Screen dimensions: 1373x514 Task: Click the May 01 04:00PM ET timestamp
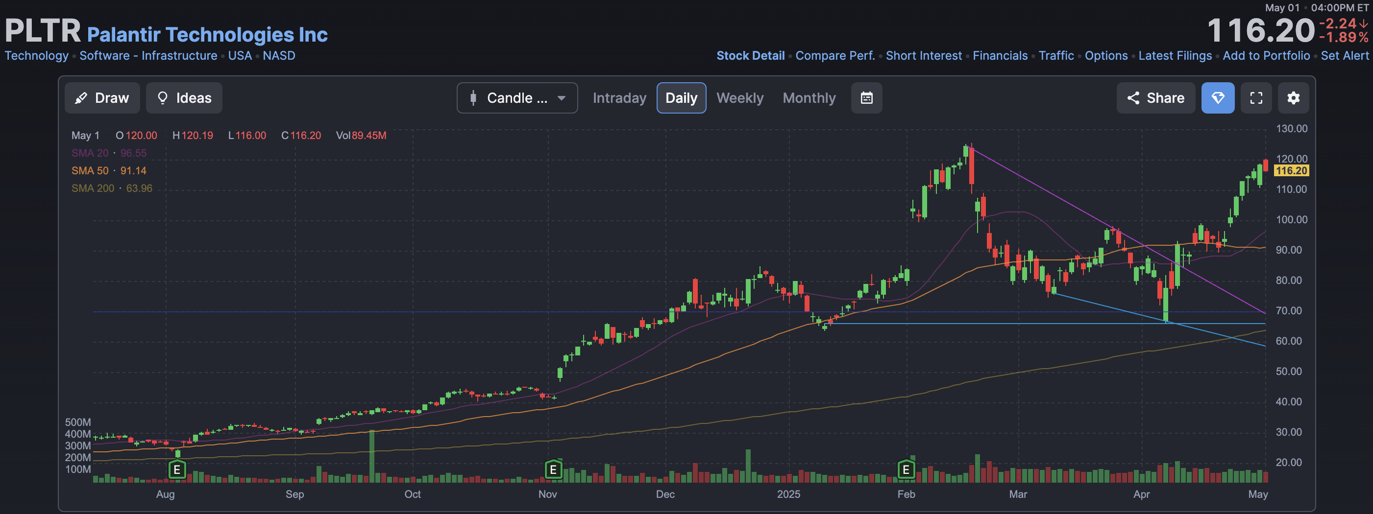[1317, 7]
